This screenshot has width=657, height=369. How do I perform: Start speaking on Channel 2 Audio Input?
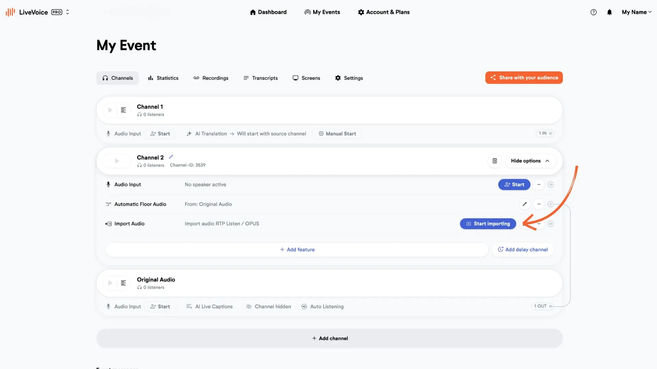coord(514,184)
